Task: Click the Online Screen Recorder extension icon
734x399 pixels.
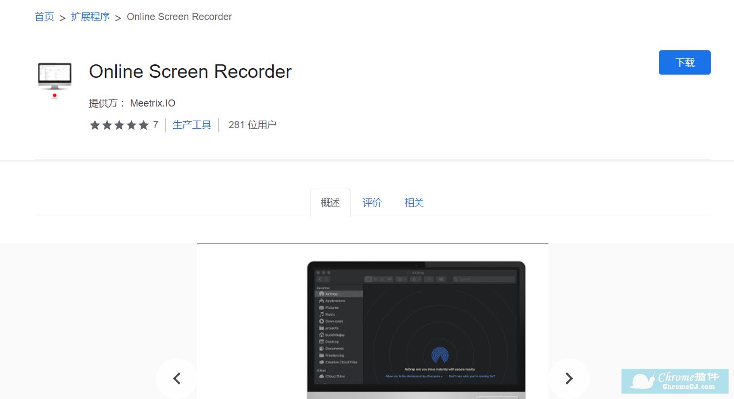Action: pos(55,81)
